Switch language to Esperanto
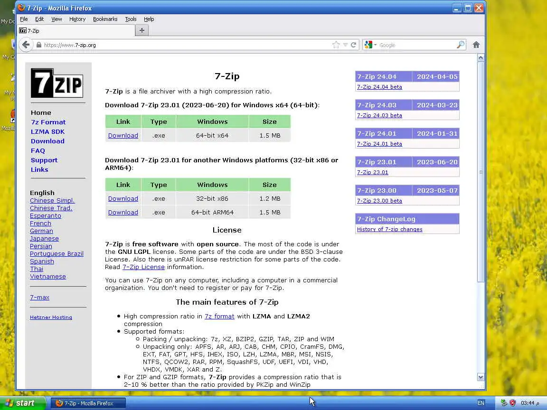This screenshot has height=410, width=547. 46,216
